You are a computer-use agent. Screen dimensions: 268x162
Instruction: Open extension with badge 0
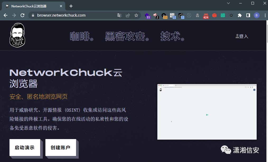coord(173,16)
